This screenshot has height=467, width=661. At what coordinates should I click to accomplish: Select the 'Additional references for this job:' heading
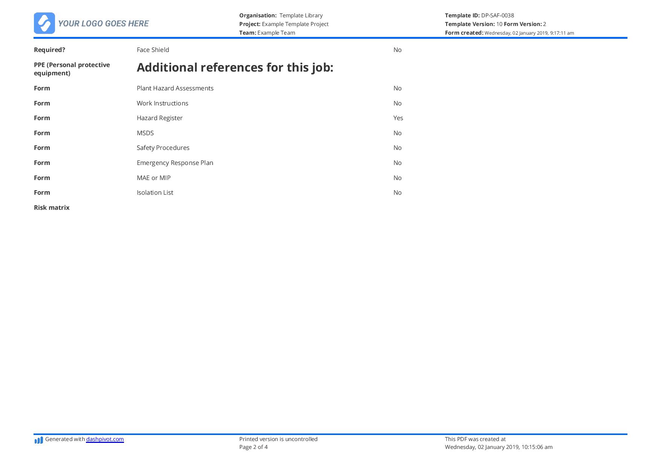click(x=235, y=67)
